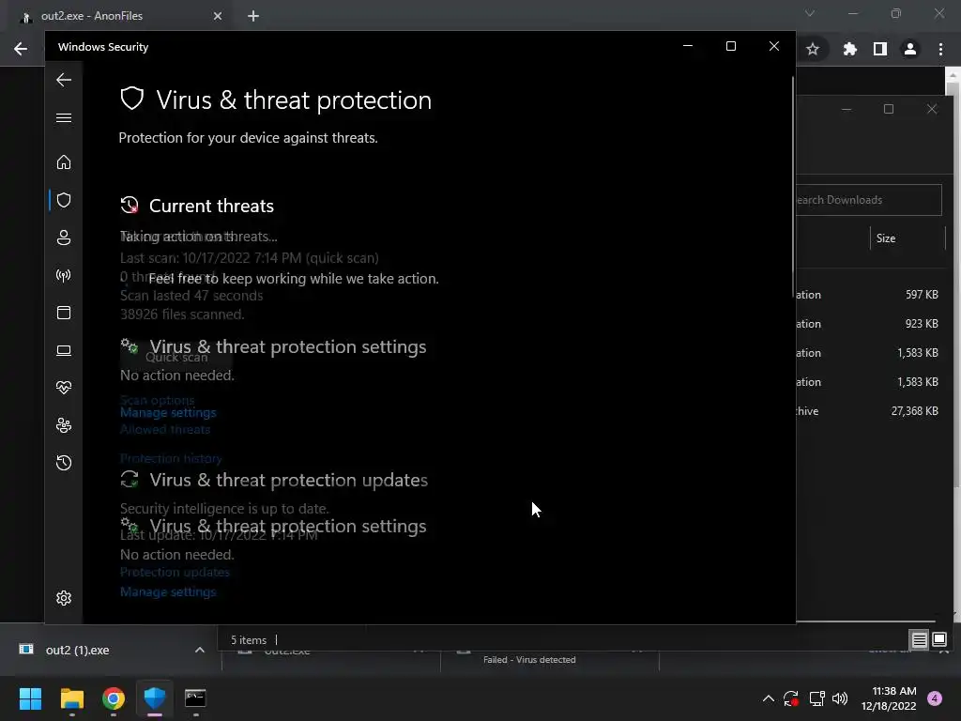Open the taskbar clock and date

[x=889, y=698]
